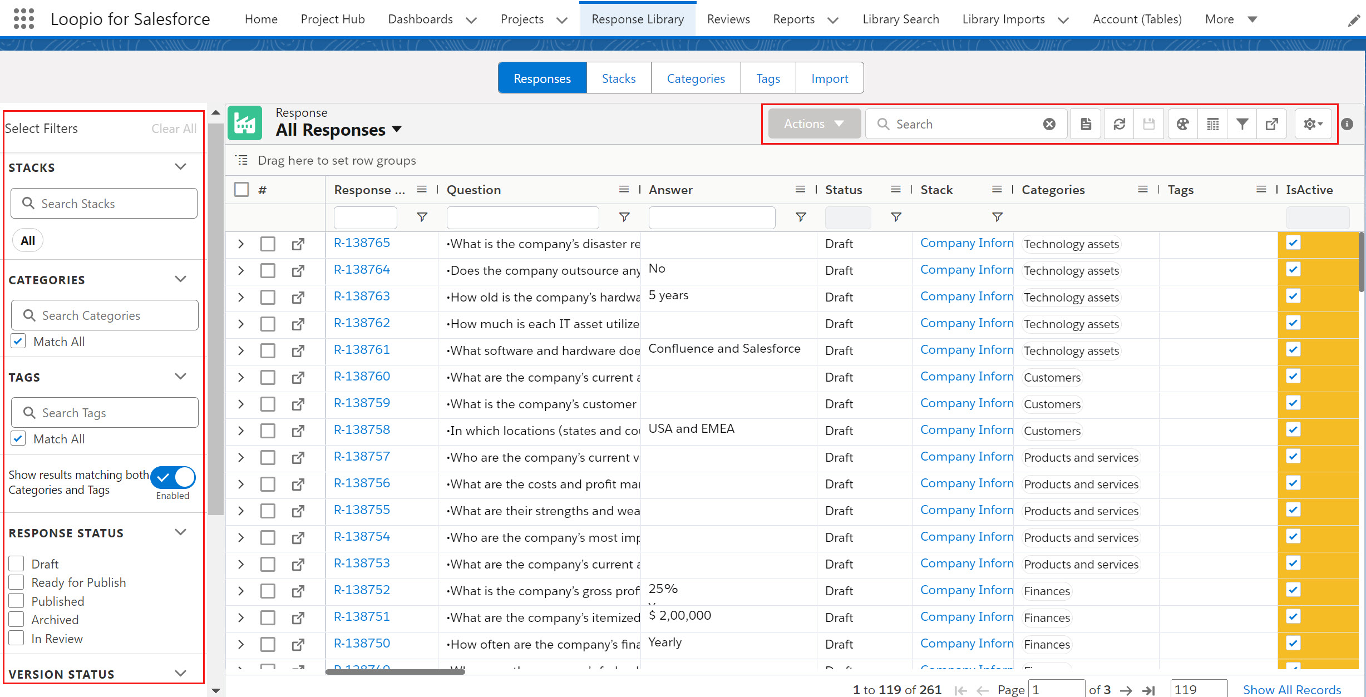The width and height of the screenshot is (1366, 697).
Task: Click the document export icon in toolbar
Action: coord(1086,124)
